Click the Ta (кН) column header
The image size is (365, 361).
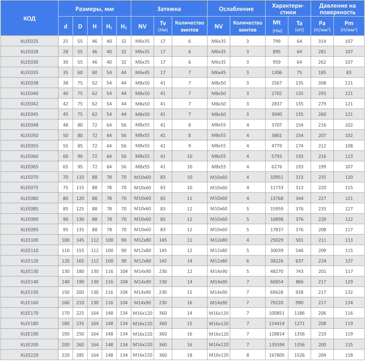tap(299, 26)
